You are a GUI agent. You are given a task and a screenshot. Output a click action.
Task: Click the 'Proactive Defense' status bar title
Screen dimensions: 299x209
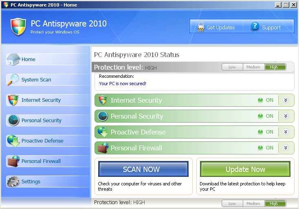tap(138, 132)
